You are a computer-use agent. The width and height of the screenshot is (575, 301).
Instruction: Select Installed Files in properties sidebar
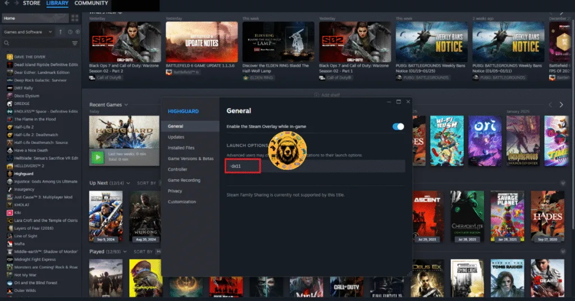tap(190, 148)
